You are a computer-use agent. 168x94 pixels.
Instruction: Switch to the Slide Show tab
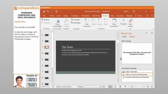(x=96, y=16)
